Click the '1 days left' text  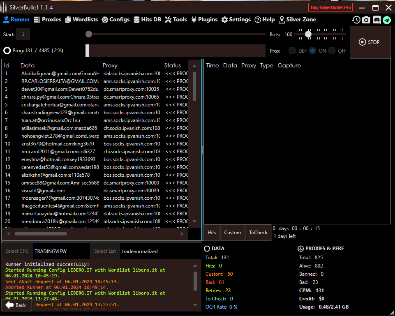coord(285,236)
